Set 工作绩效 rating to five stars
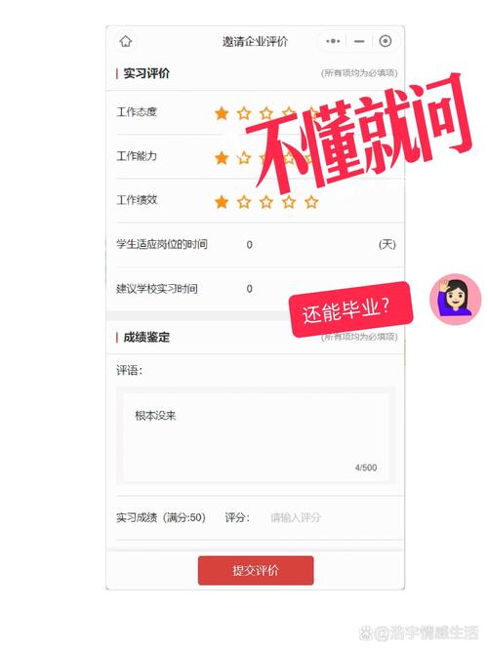This screenshot has width=488, height=651. coord(311,202)
